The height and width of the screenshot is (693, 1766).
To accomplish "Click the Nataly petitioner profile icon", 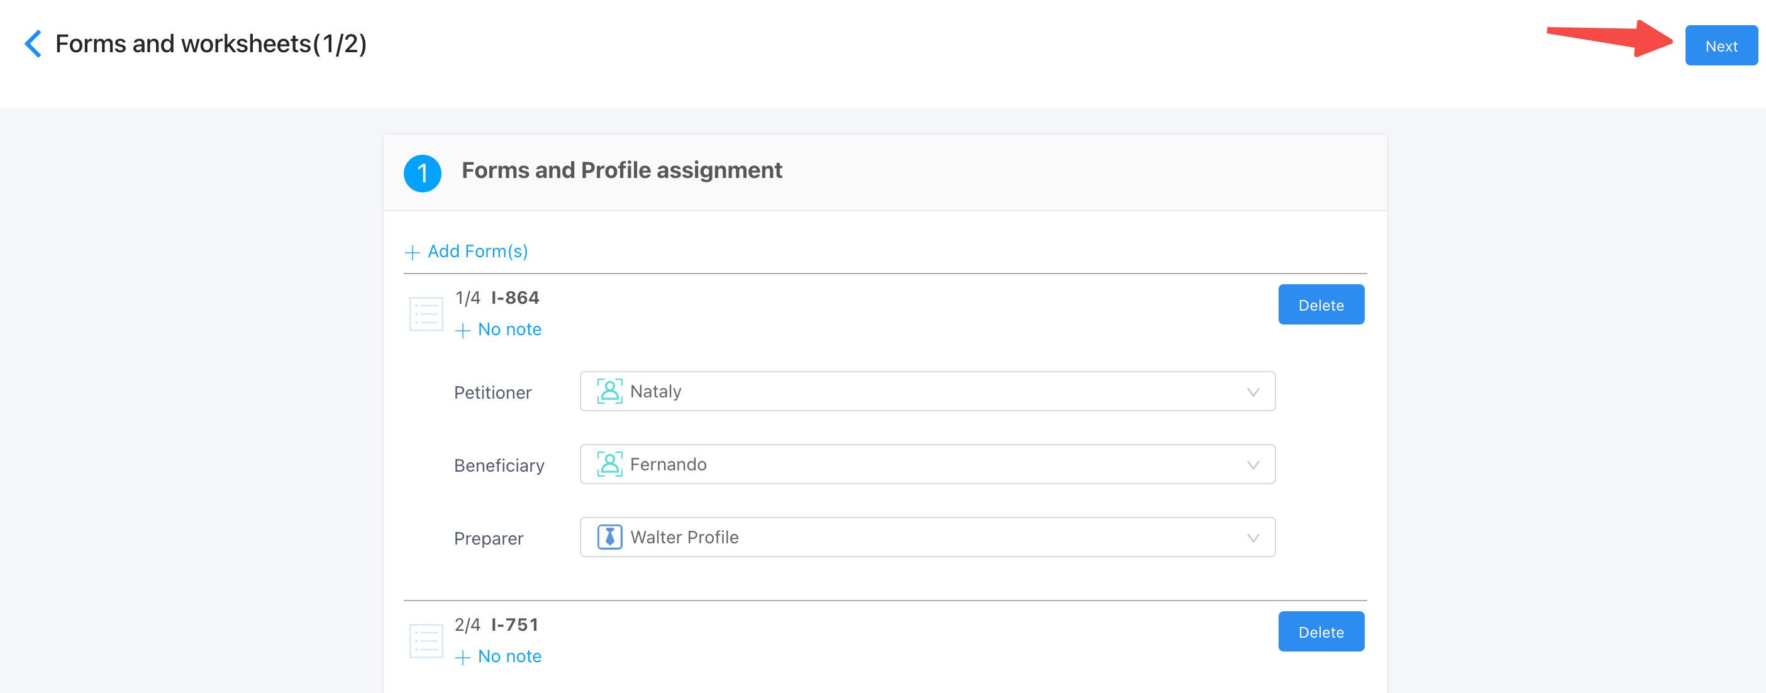I will point(609,391).
